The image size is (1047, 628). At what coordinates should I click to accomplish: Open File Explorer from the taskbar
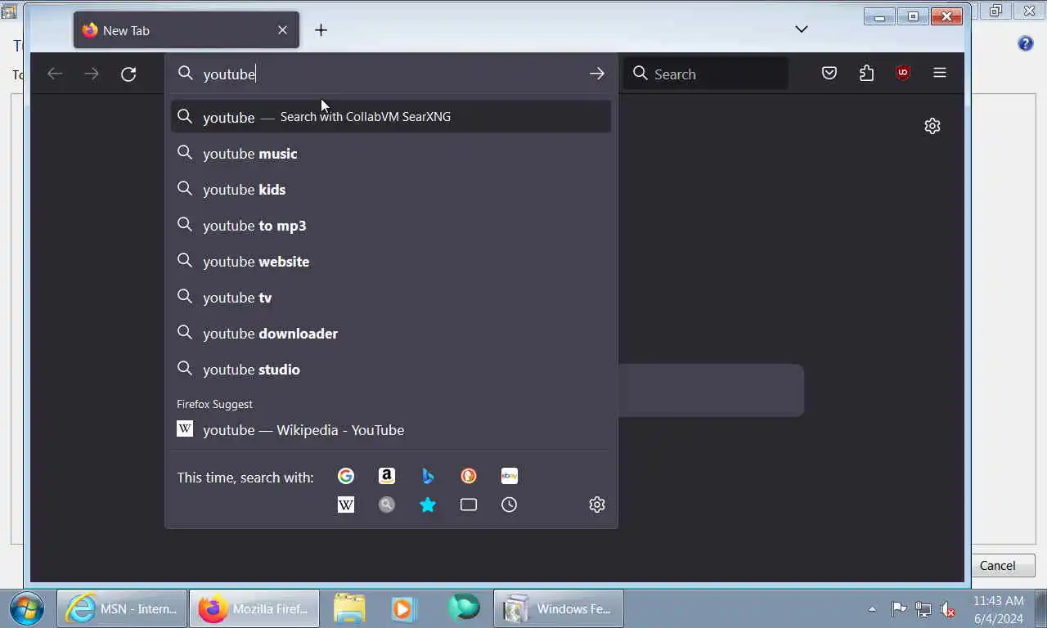(x=349, y=609)
